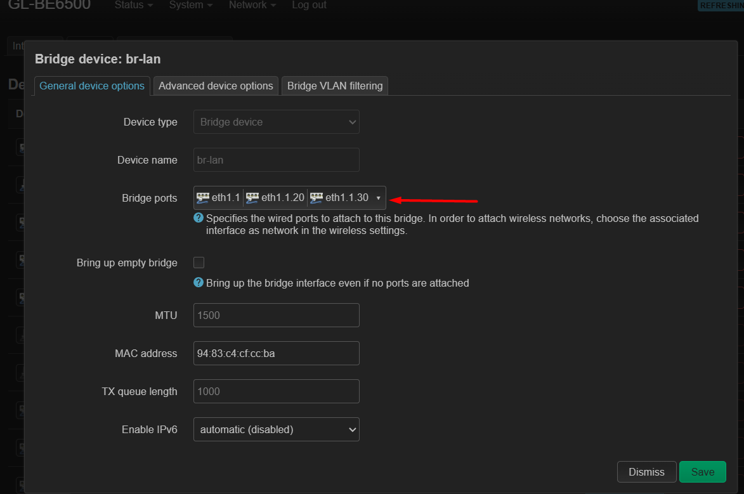Screen dimensions: 744x494
Task: Open the Device type dropdown
Action: pos(276,122)
